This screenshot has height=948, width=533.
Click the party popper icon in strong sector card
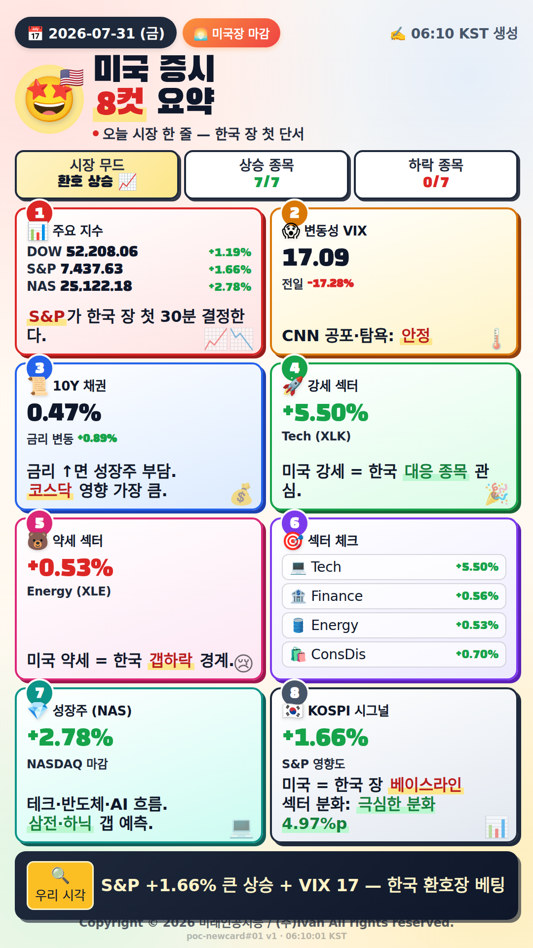496,494
